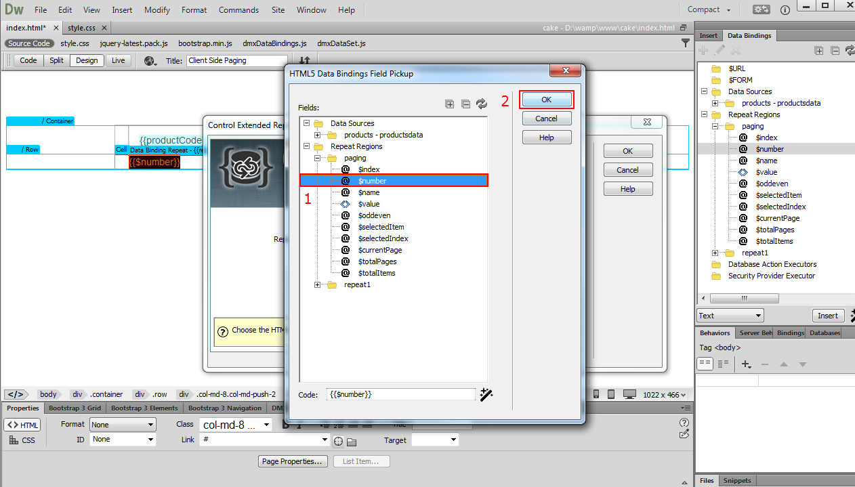Click Insert button in Data Bindings panel
The image size is (855, 487).
pyautogui.click(x=828, y=316)
